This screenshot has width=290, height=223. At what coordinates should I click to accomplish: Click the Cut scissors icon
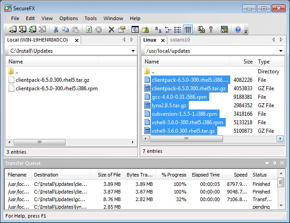pos(56,29)
